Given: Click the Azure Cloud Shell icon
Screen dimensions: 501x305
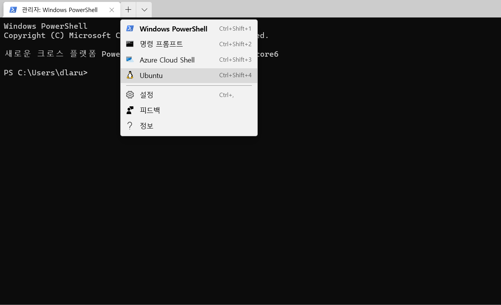Looking at the screenshot, I should [x=130, y=59].
